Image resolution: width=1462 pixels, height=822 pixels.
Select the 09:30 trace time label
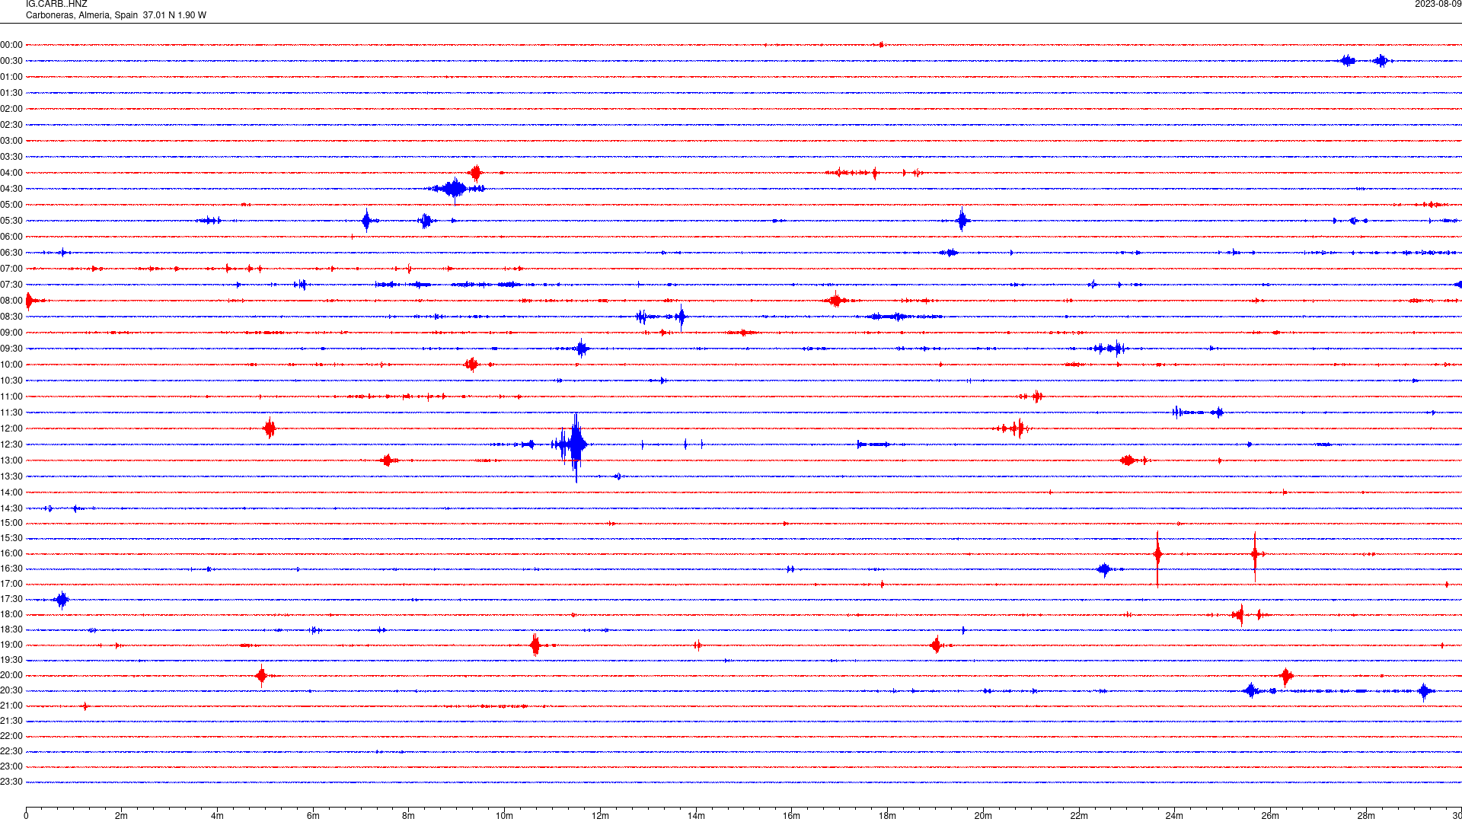11,349
